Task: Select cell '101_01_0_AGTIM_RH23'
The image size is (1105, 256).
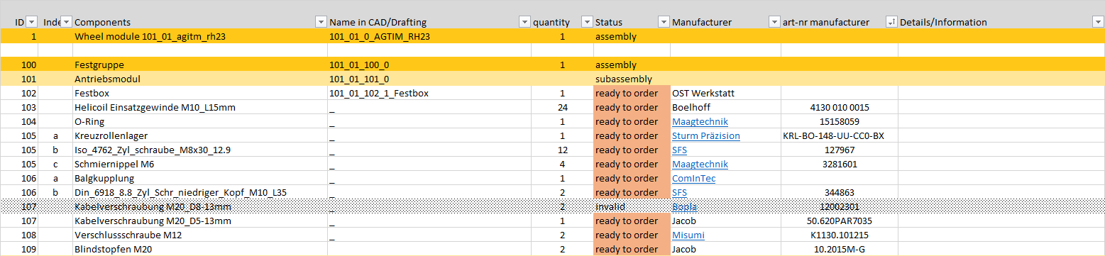Action: point(429,36)
